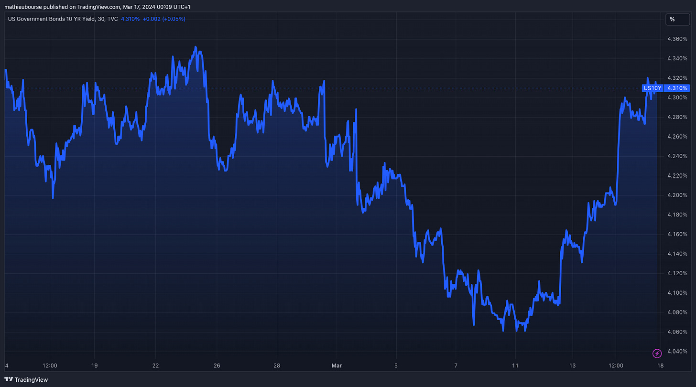Click the 5 date label on time axis
The height and width of the screenshot is (387, 696).
(x=396, y=365)
